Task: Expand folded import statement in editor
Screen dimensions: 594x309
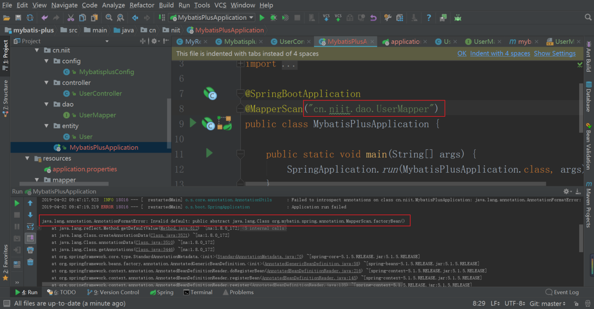Action: pyautogui.click(x=240, y=64)
